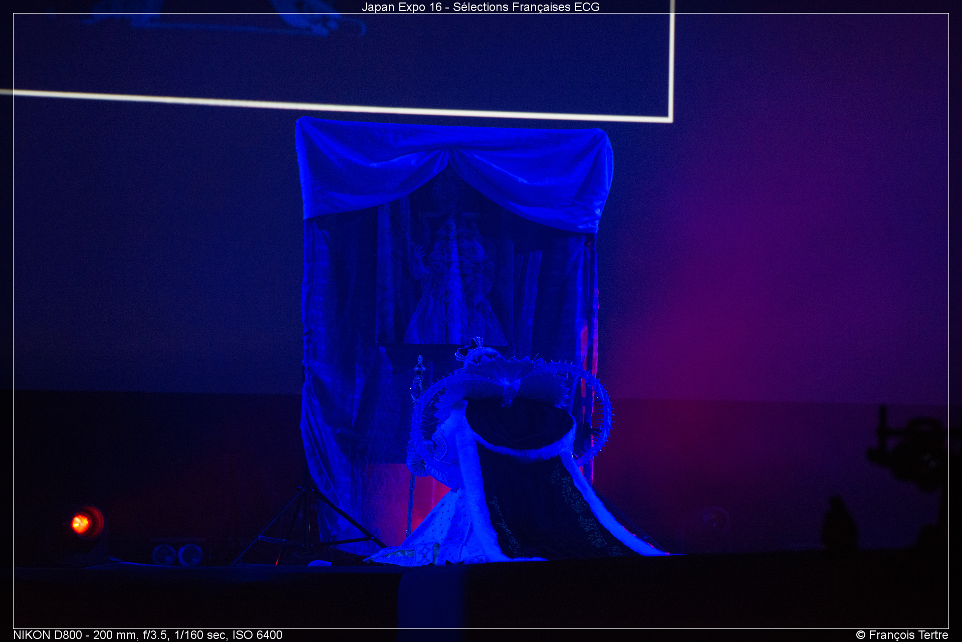Click the '© François Tertre' copyright text

pos(902,635)
